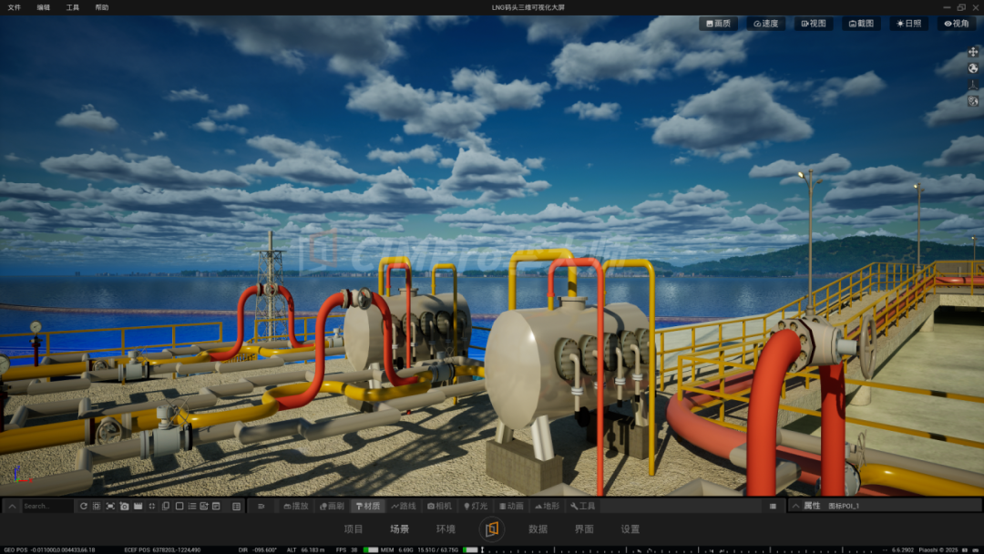
Task: Click the globe icon on the right edge
Action: click(973, 68)
